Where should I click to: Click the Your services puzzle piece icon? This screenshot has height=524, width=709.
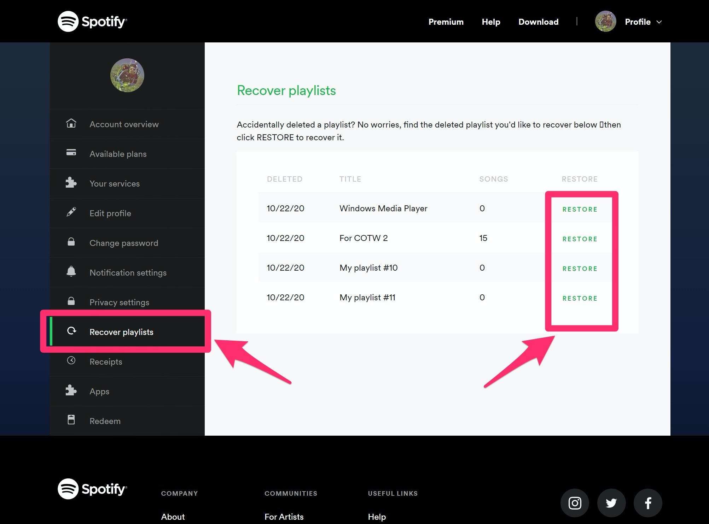click(71, 182)
